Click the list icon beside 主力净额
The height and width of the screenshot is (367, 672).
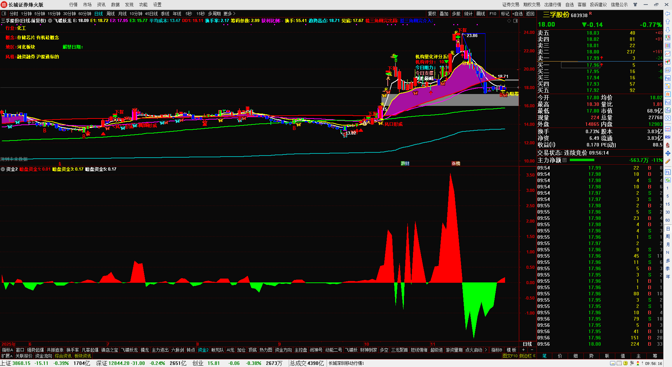tap(565, 160)
